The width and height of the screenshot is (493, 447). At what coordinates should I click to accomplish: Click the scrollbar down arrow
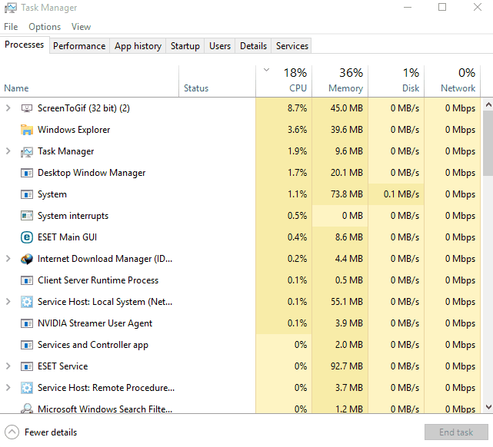click(488, 407)
